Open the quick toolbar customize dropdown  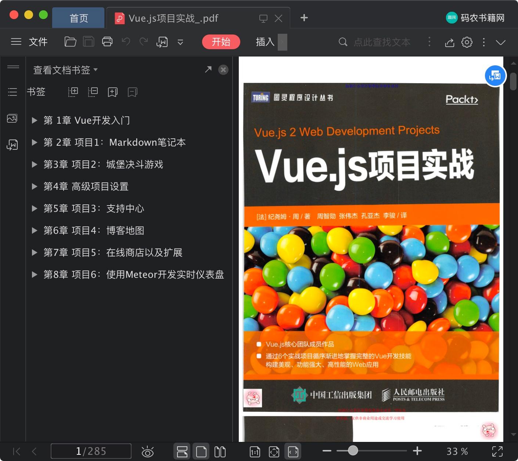tap(180, 42)
